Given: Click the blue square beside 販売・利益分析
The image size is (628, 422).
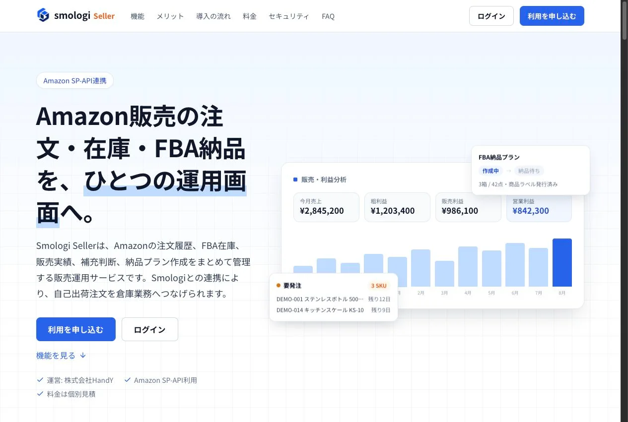Looking at the screenshot, I should (x=295, y=180).
